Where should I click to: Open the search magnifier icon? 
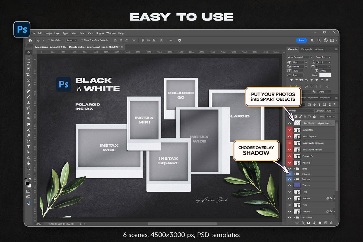coord(319,40)
